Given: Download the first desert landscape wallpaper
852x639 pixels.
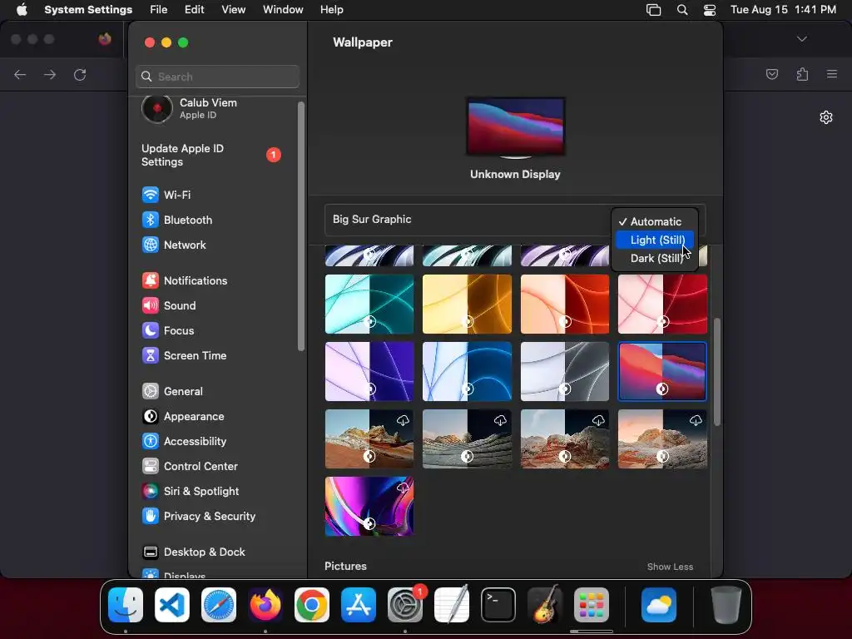Looking at the screenshot, I should click(403, 420).
